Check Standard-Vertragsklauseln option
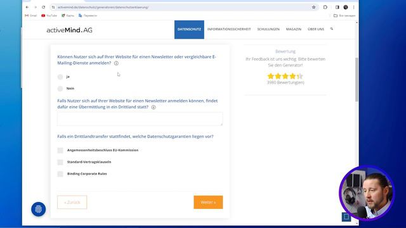The height and width of the screenshot is (228, 406). (x=60, y=162)
